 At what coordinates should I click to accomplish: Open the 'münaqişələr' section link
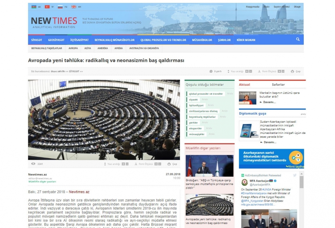[x=197, y=134]
